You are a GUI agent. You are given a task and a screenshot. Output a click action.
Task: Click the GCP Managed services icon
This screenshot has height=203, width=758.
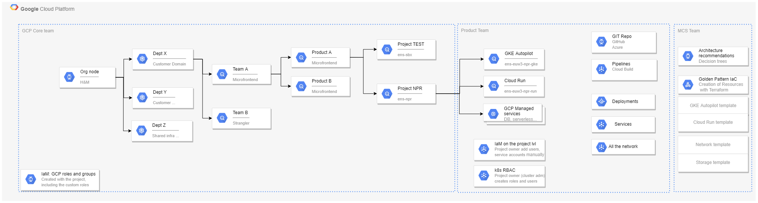pos(493,114)
